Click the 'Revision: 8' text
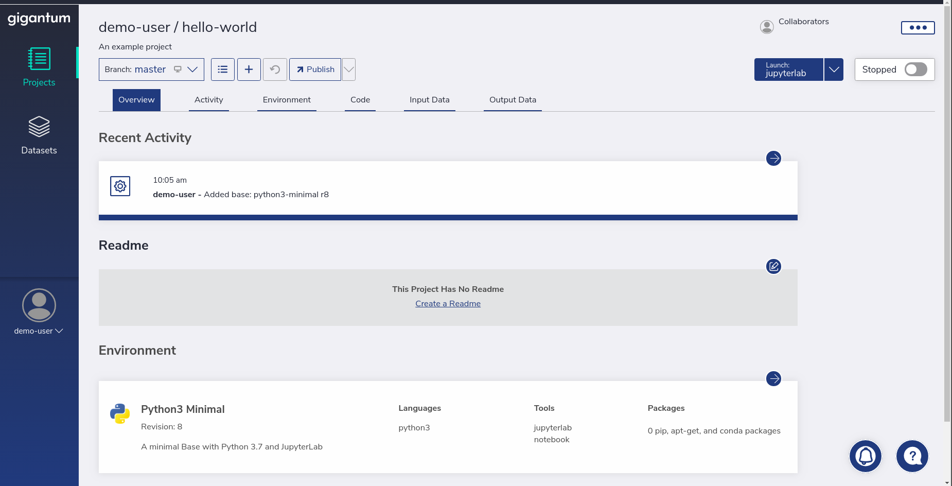Viewport: 952px width, 486px height. (x=162, y=427)
